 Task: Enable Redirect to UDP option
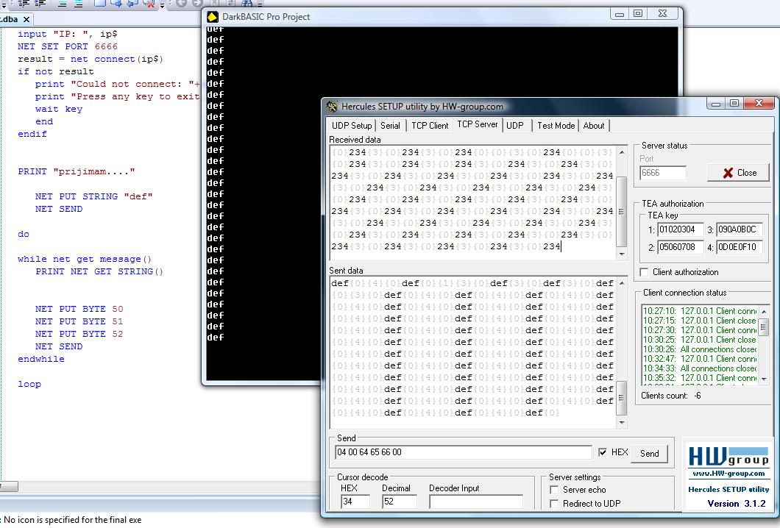553,504
